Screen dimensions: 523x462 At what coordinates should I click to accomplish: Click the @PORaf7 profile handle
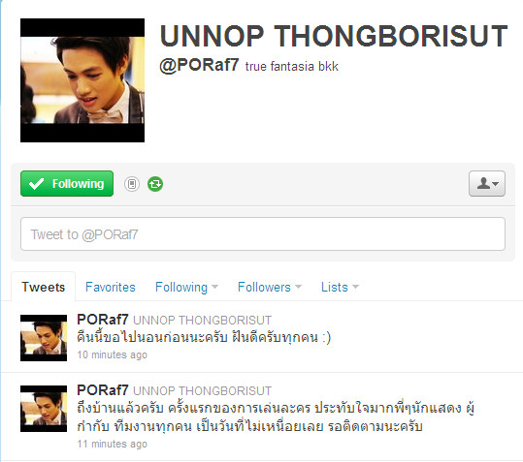[199, 65]
